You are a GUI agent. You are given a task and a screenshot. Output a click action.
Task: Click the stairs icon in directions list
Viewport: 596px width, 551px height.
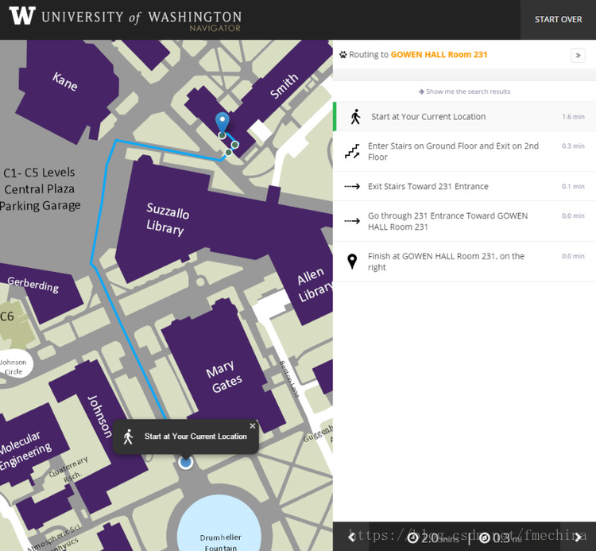[352, 151]
